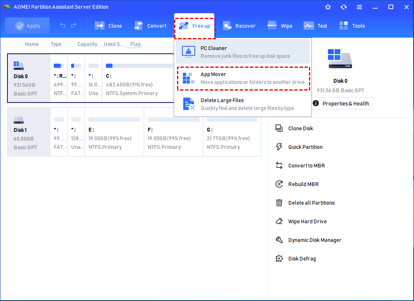Open the Clone toolbar menu

click(x=108, y=26)
